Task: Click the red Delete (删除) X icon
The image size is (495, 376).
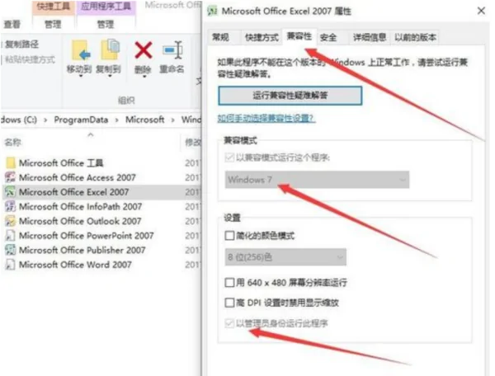Action: [x=144, y=50]
